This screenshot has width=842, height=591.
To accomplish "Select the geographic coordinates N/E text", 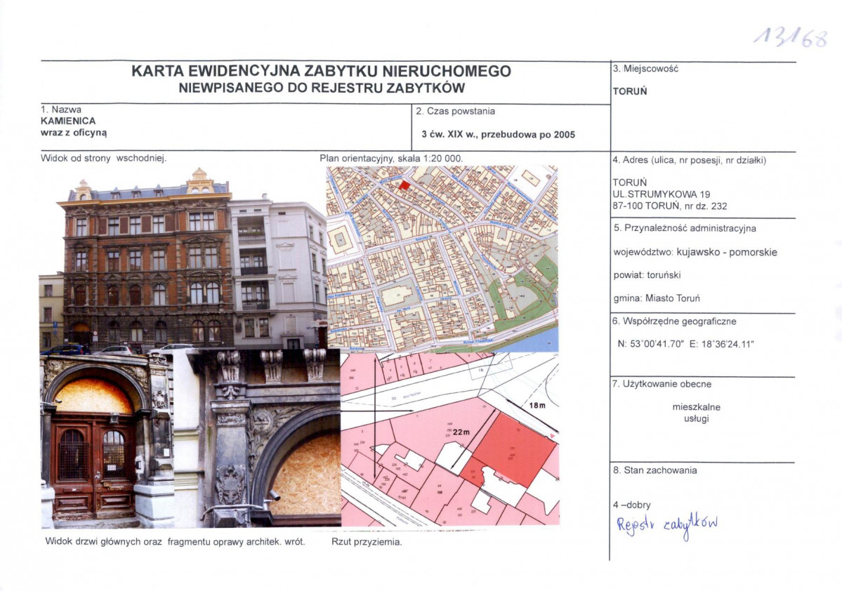I will [685, 344].
